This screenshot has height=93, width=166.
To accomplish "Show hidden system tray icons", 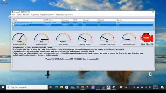I will tap(130, 87).
